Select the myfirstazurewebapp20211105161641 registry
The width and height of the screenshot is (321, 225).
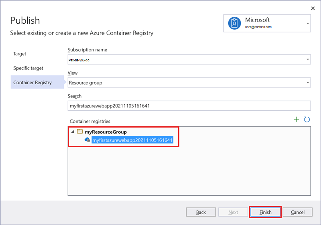(x=132, y=140)
